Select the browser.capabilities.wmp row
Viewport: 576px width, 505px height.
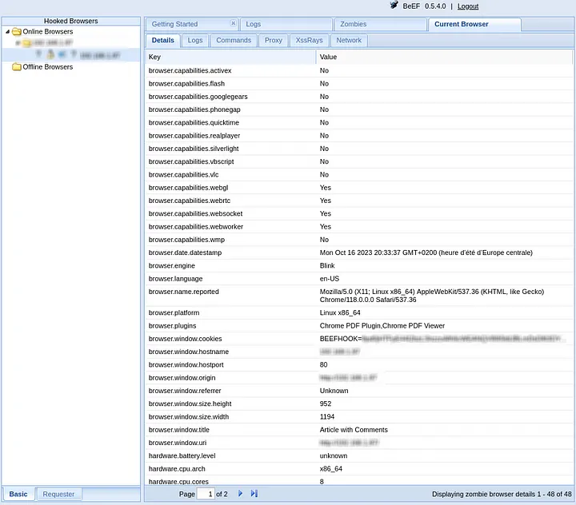(x=359, y=240)
